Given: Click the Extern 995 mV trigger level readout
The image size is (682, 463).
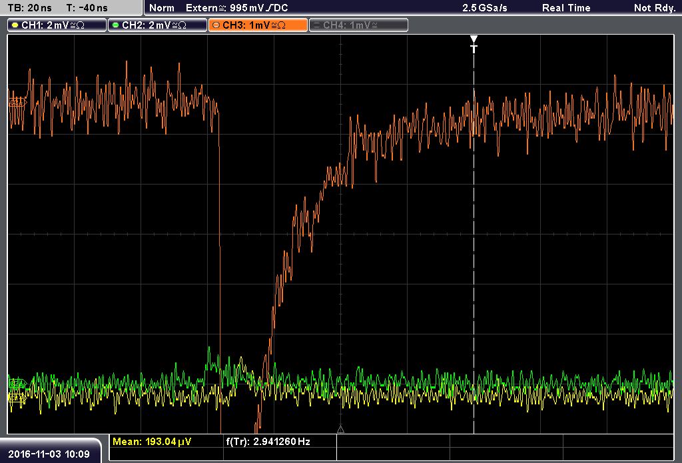Looking at the screenshot, I should pyautogui.click(x=236, y=8).
